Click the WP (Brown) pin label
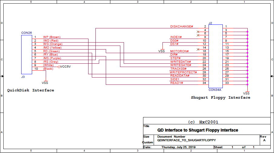This screenshot has width=274, height=153. pyautogui.click(x=52, y=37)
